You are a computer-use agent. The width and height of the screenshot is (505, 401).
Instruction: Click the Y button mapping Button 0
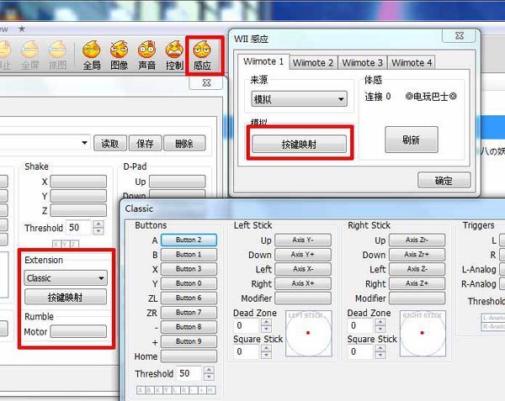coord(189,283)
